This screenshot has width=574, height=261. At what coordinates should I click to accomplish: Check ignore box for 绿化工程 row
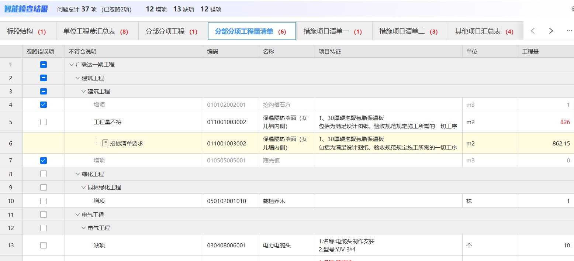(x=44, y=174)
